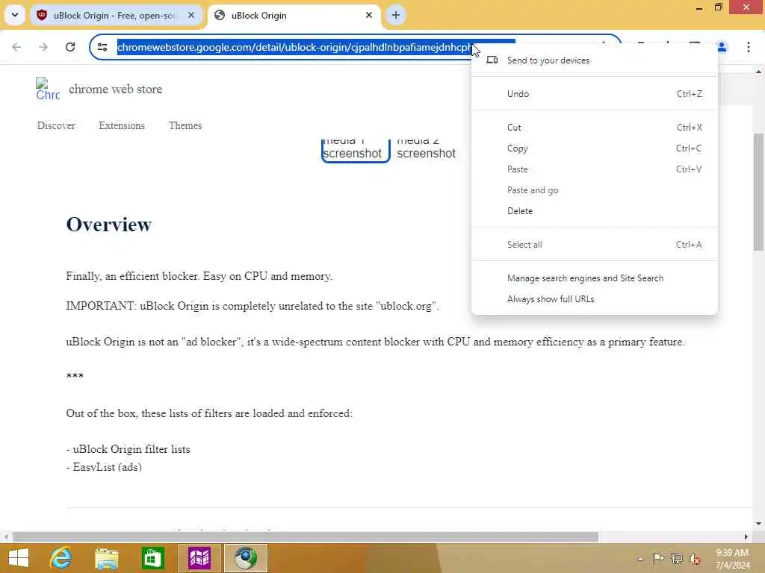The height and width of the screenshot is (573, 765).
Task: Open the Windows Start button
Action: coord(19,558)
